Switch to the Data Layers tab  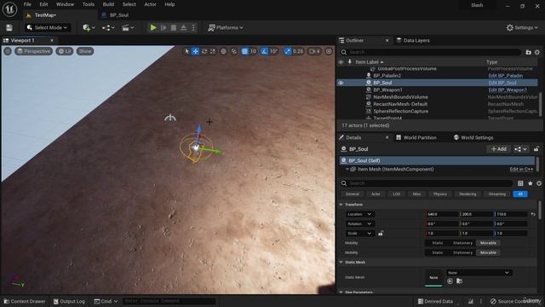413,40
